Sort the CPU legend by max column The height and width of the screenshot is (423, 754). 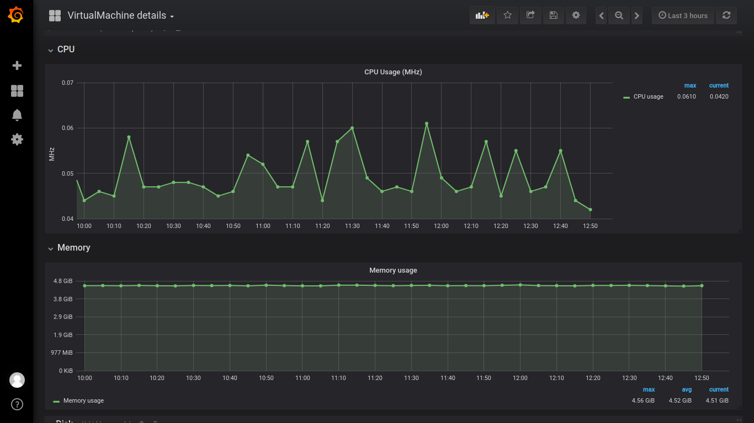coord(690,86)
